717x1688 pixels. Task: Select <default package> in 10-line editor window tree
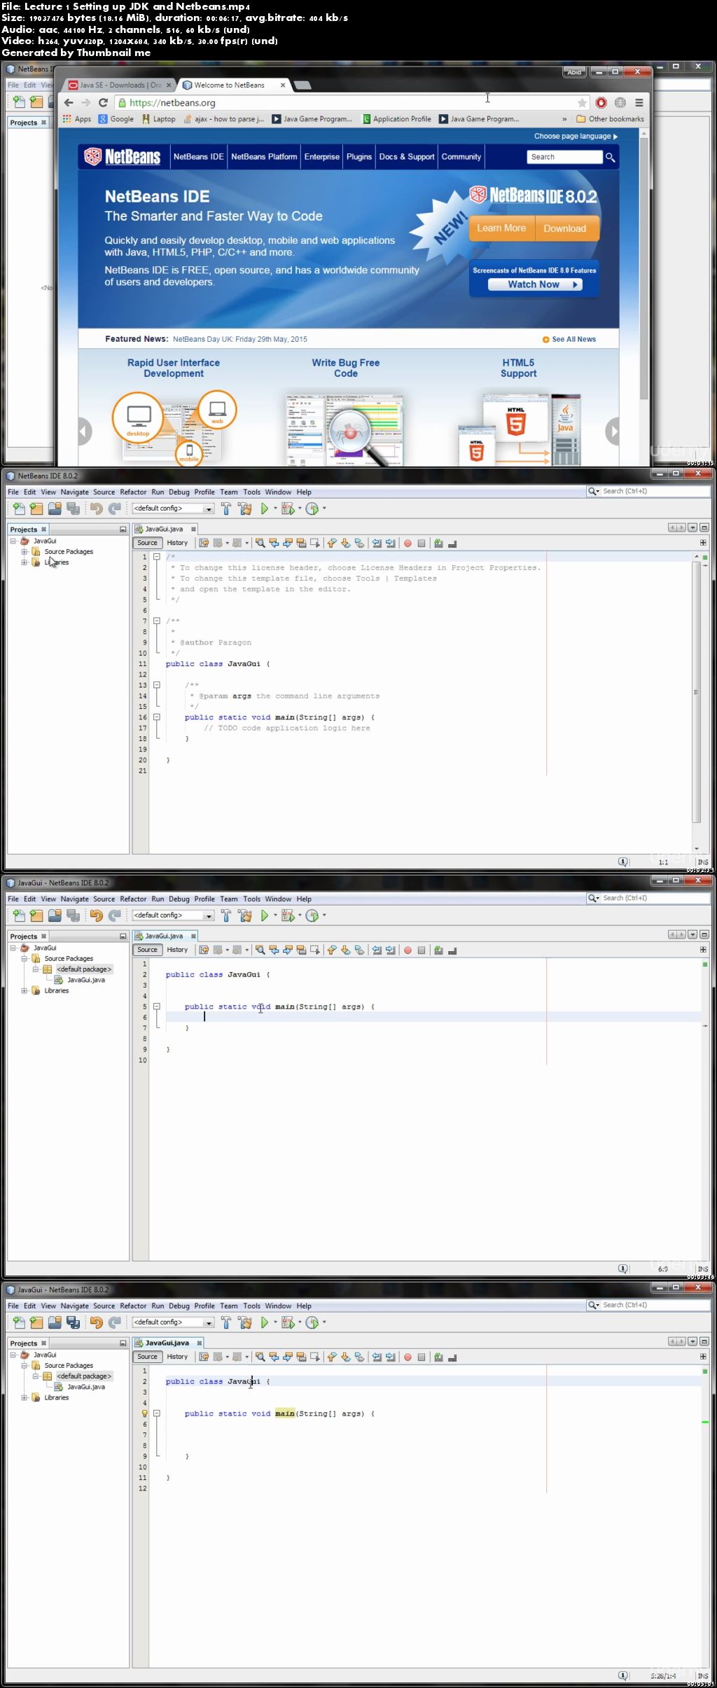point(84,969)
